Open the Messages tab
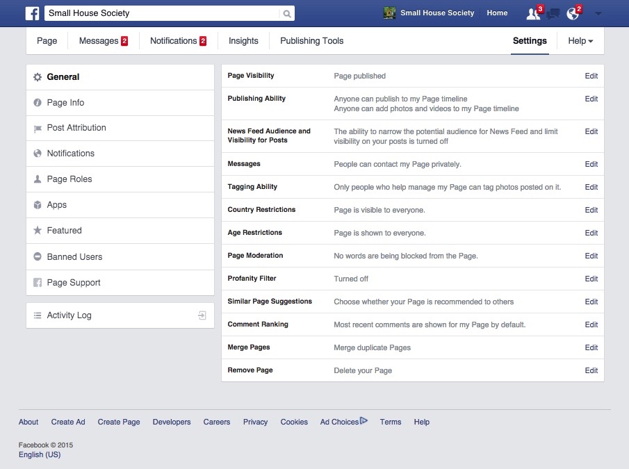This screenshot has width=629, height=469. [103, 41]
